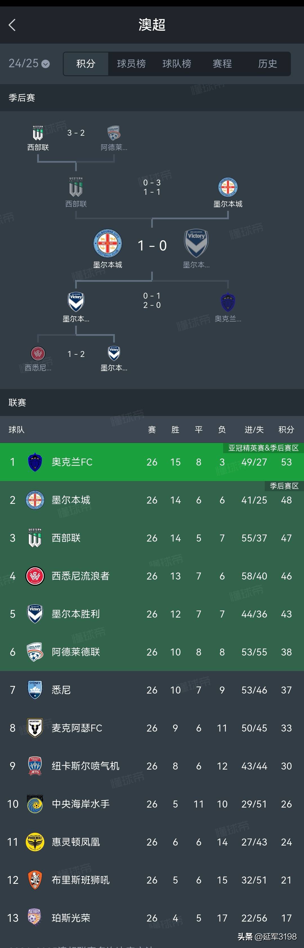Viewport: 304px width, 948px height.
Task: Tap the back arrow icon
Action: (x=12, y=25)
